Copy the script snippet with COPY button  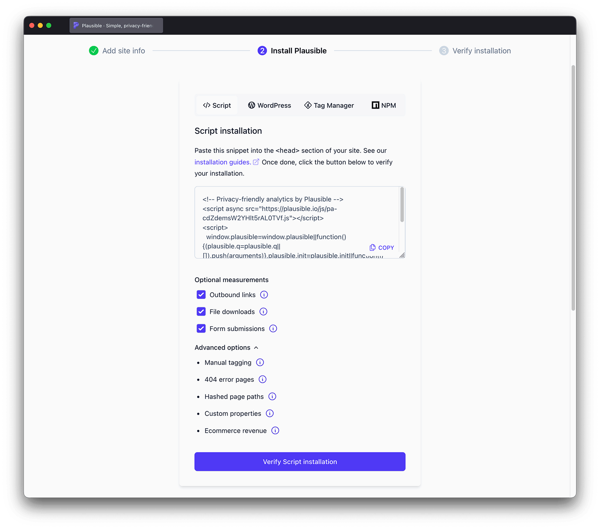(382, 248)
